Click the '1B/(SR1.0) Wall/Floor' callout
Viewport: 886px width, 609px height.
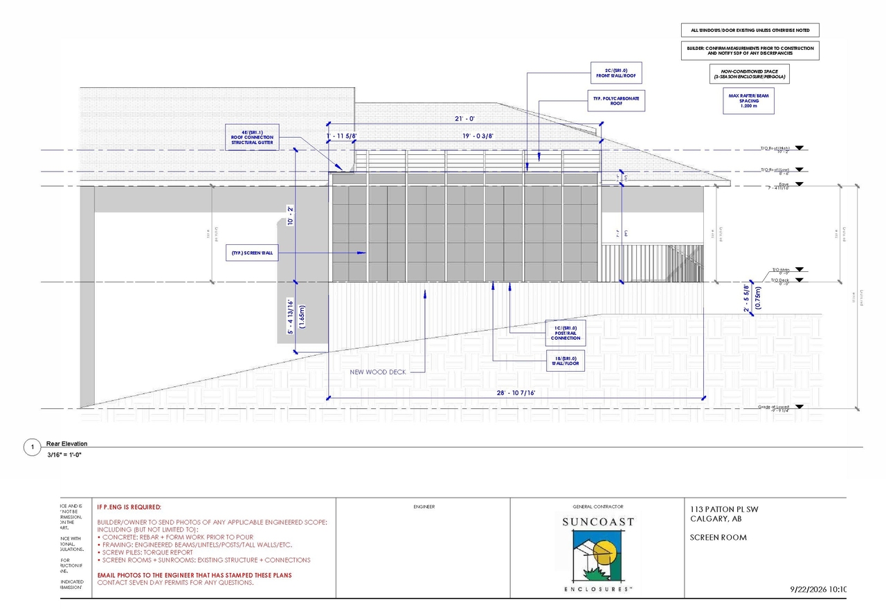pos(566,361)
